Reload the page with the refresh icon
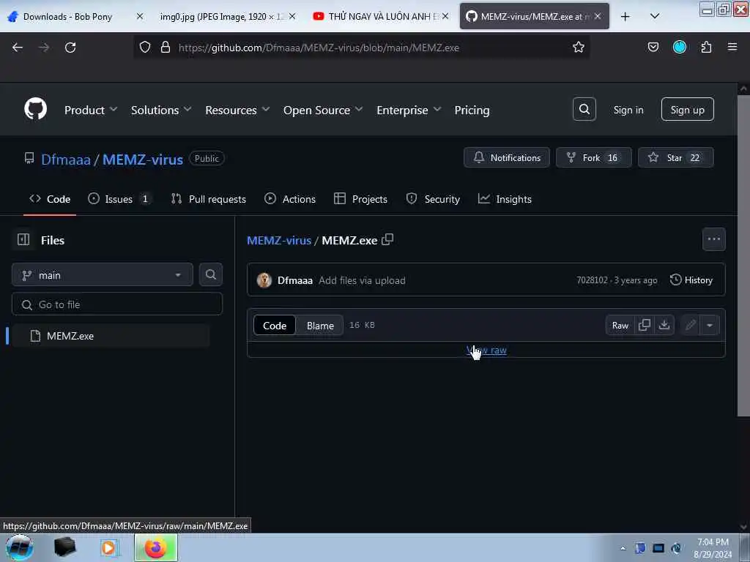 coord(70,48)
